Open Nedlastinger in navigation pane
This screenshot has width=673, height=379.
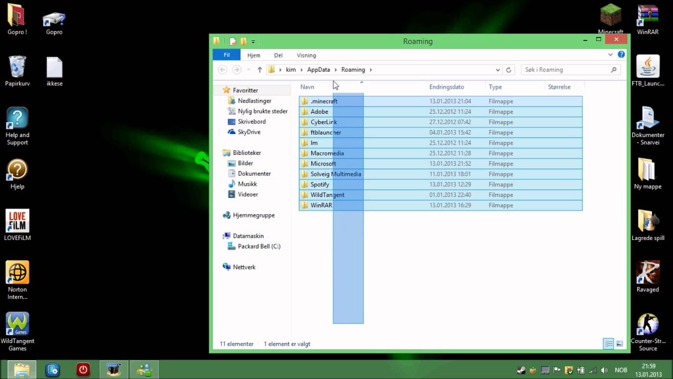tap(254, 101)
